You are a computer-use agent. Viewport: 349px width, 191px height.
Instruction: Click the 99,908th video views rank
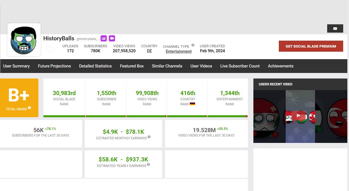point(147,93)
